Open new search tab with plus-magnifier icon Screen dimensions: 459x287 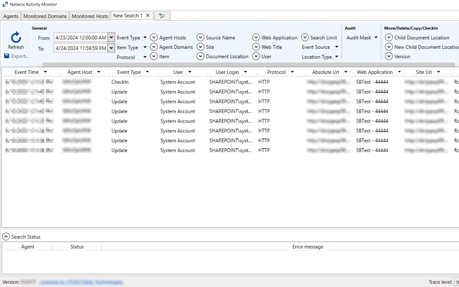[162, 16]
